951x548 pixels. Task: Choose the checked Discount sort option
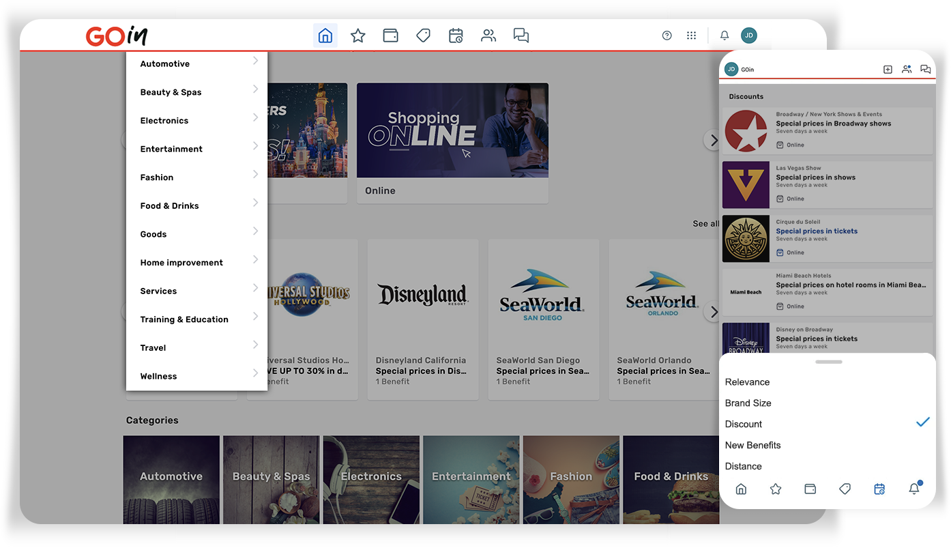pyautogui.click(x=828, y=424)
